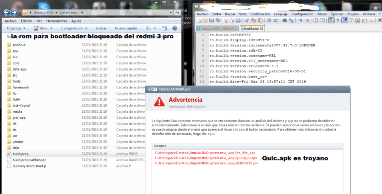This screenshot has width=382, height=194.
Task: Click line ro.build.version.sdk=22 in editor
Action: click(x=236, y=51)
